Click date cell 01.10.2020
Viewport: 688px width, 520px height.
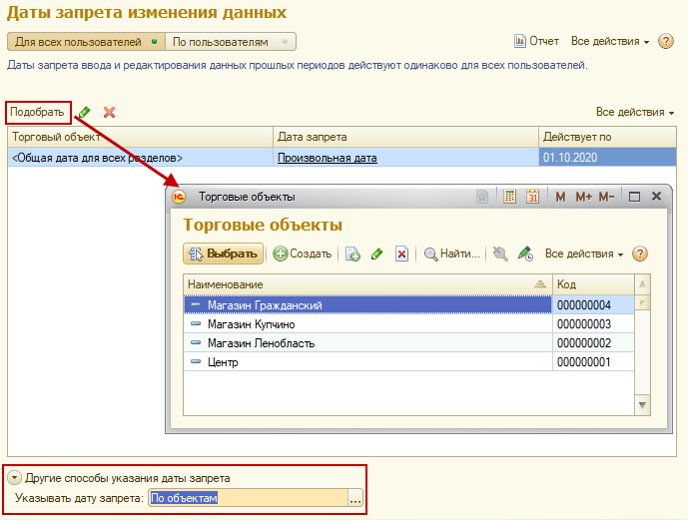click(x=607, y=158)
